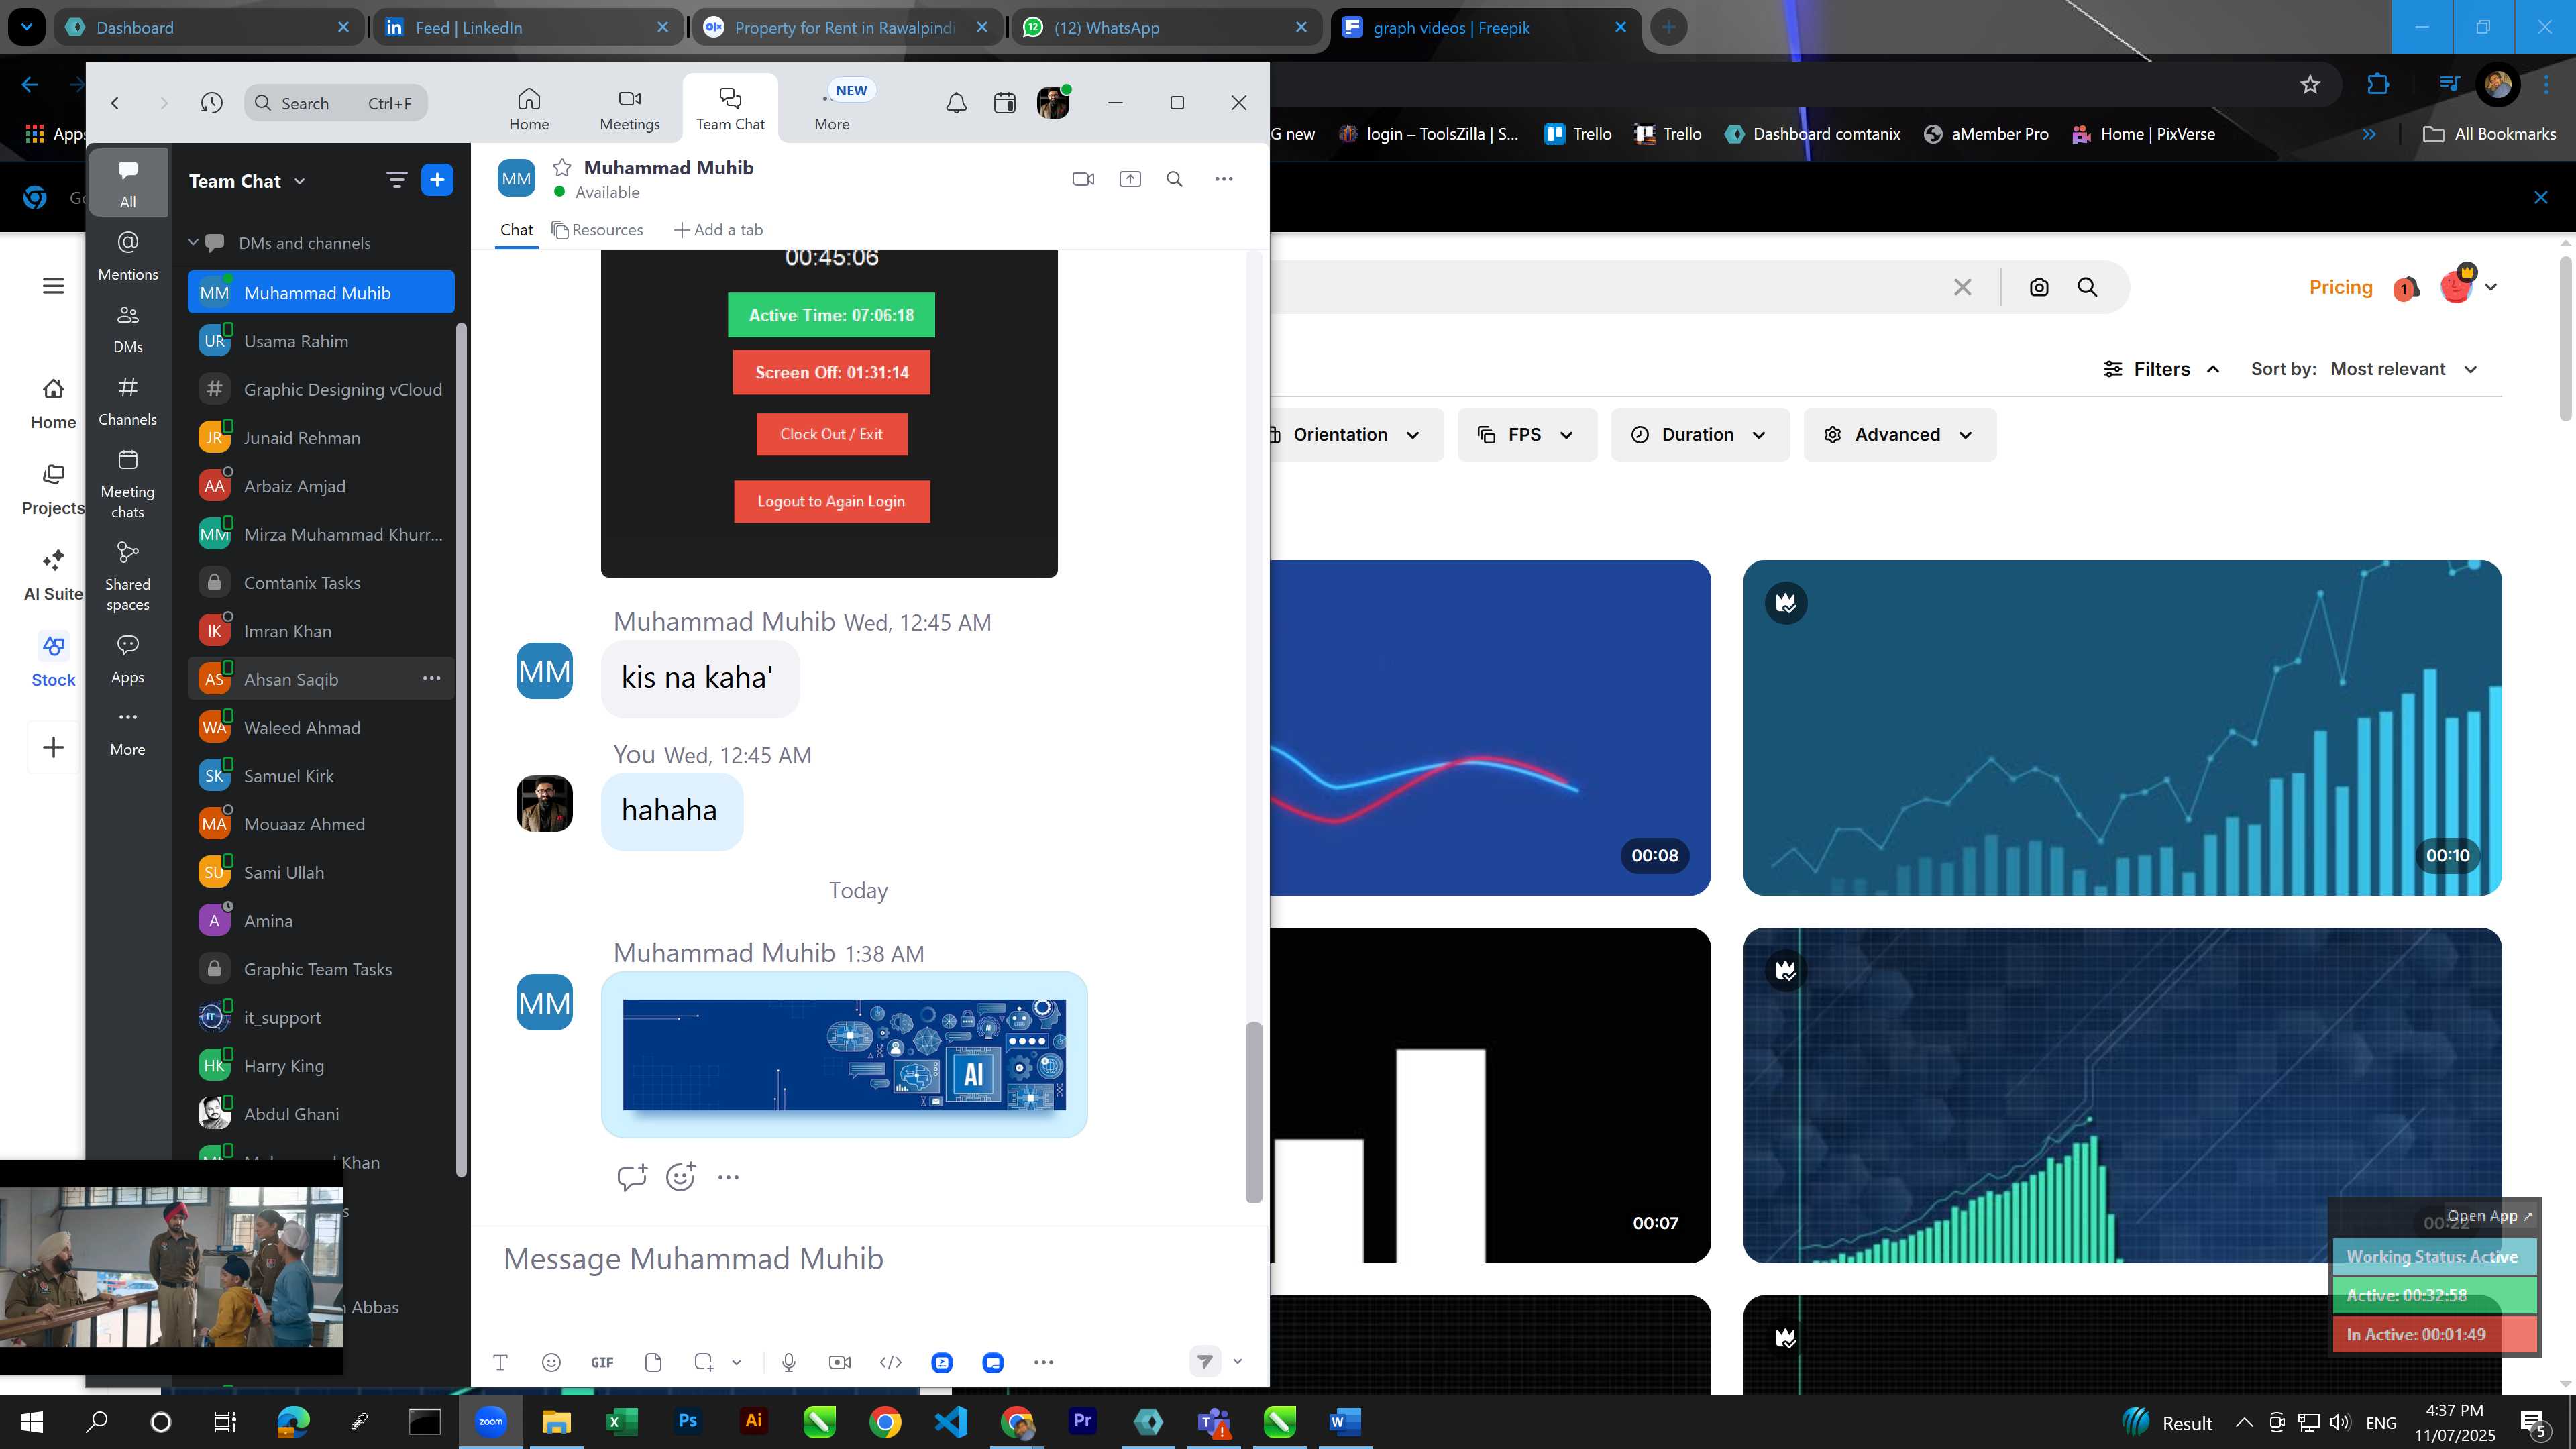Screen dimensions: 2576x1449
Task: Toggle Freepik Filters panel
Action: pyautogui.click(x=2161, y=369)
